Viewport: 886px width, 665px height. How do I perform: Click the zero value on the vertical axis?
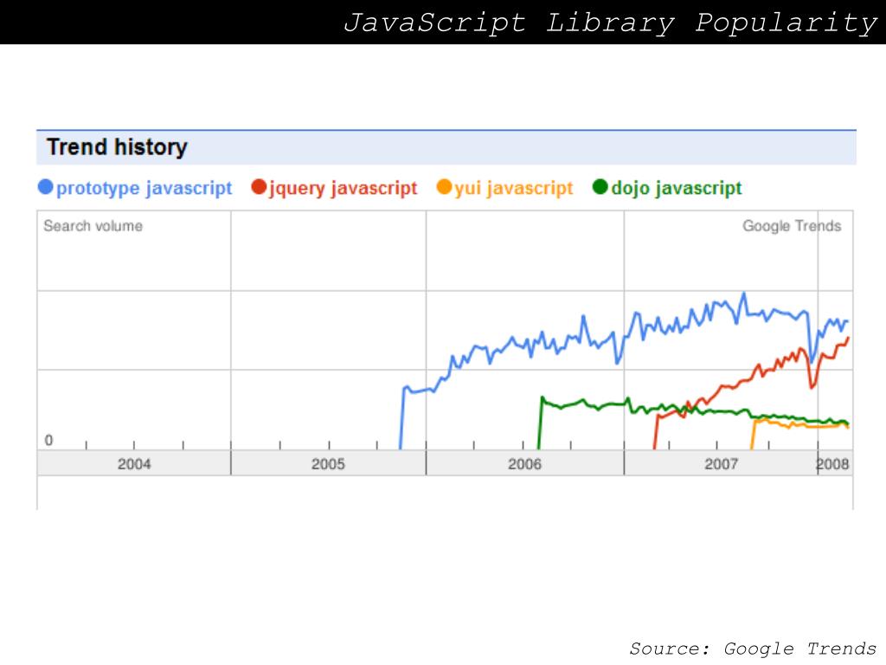48,440
